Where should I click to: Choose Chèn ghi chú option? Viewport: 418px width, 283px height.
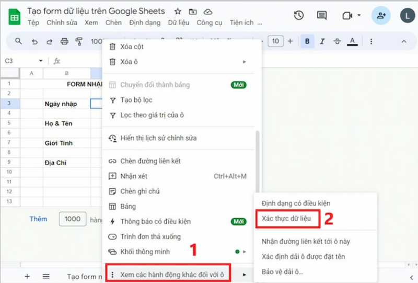(x=178, y=191)
